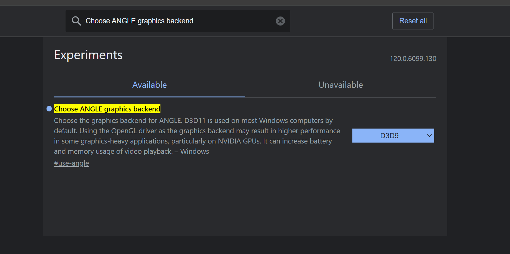The image size is (510, 254).
Task: Click the Experiments heading
Action: point(88,55)
